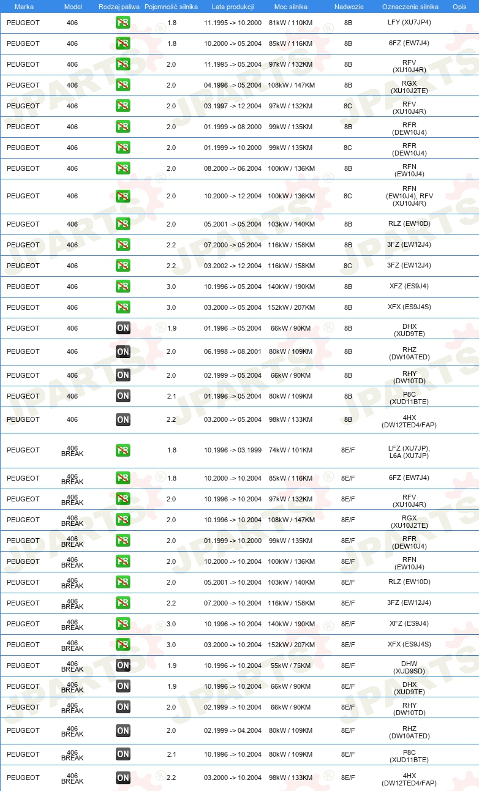The image size is (479, 791).
Task: Click the Rodzaj paliwa column header
Action: pyautogui.click(x=118, y=7)
